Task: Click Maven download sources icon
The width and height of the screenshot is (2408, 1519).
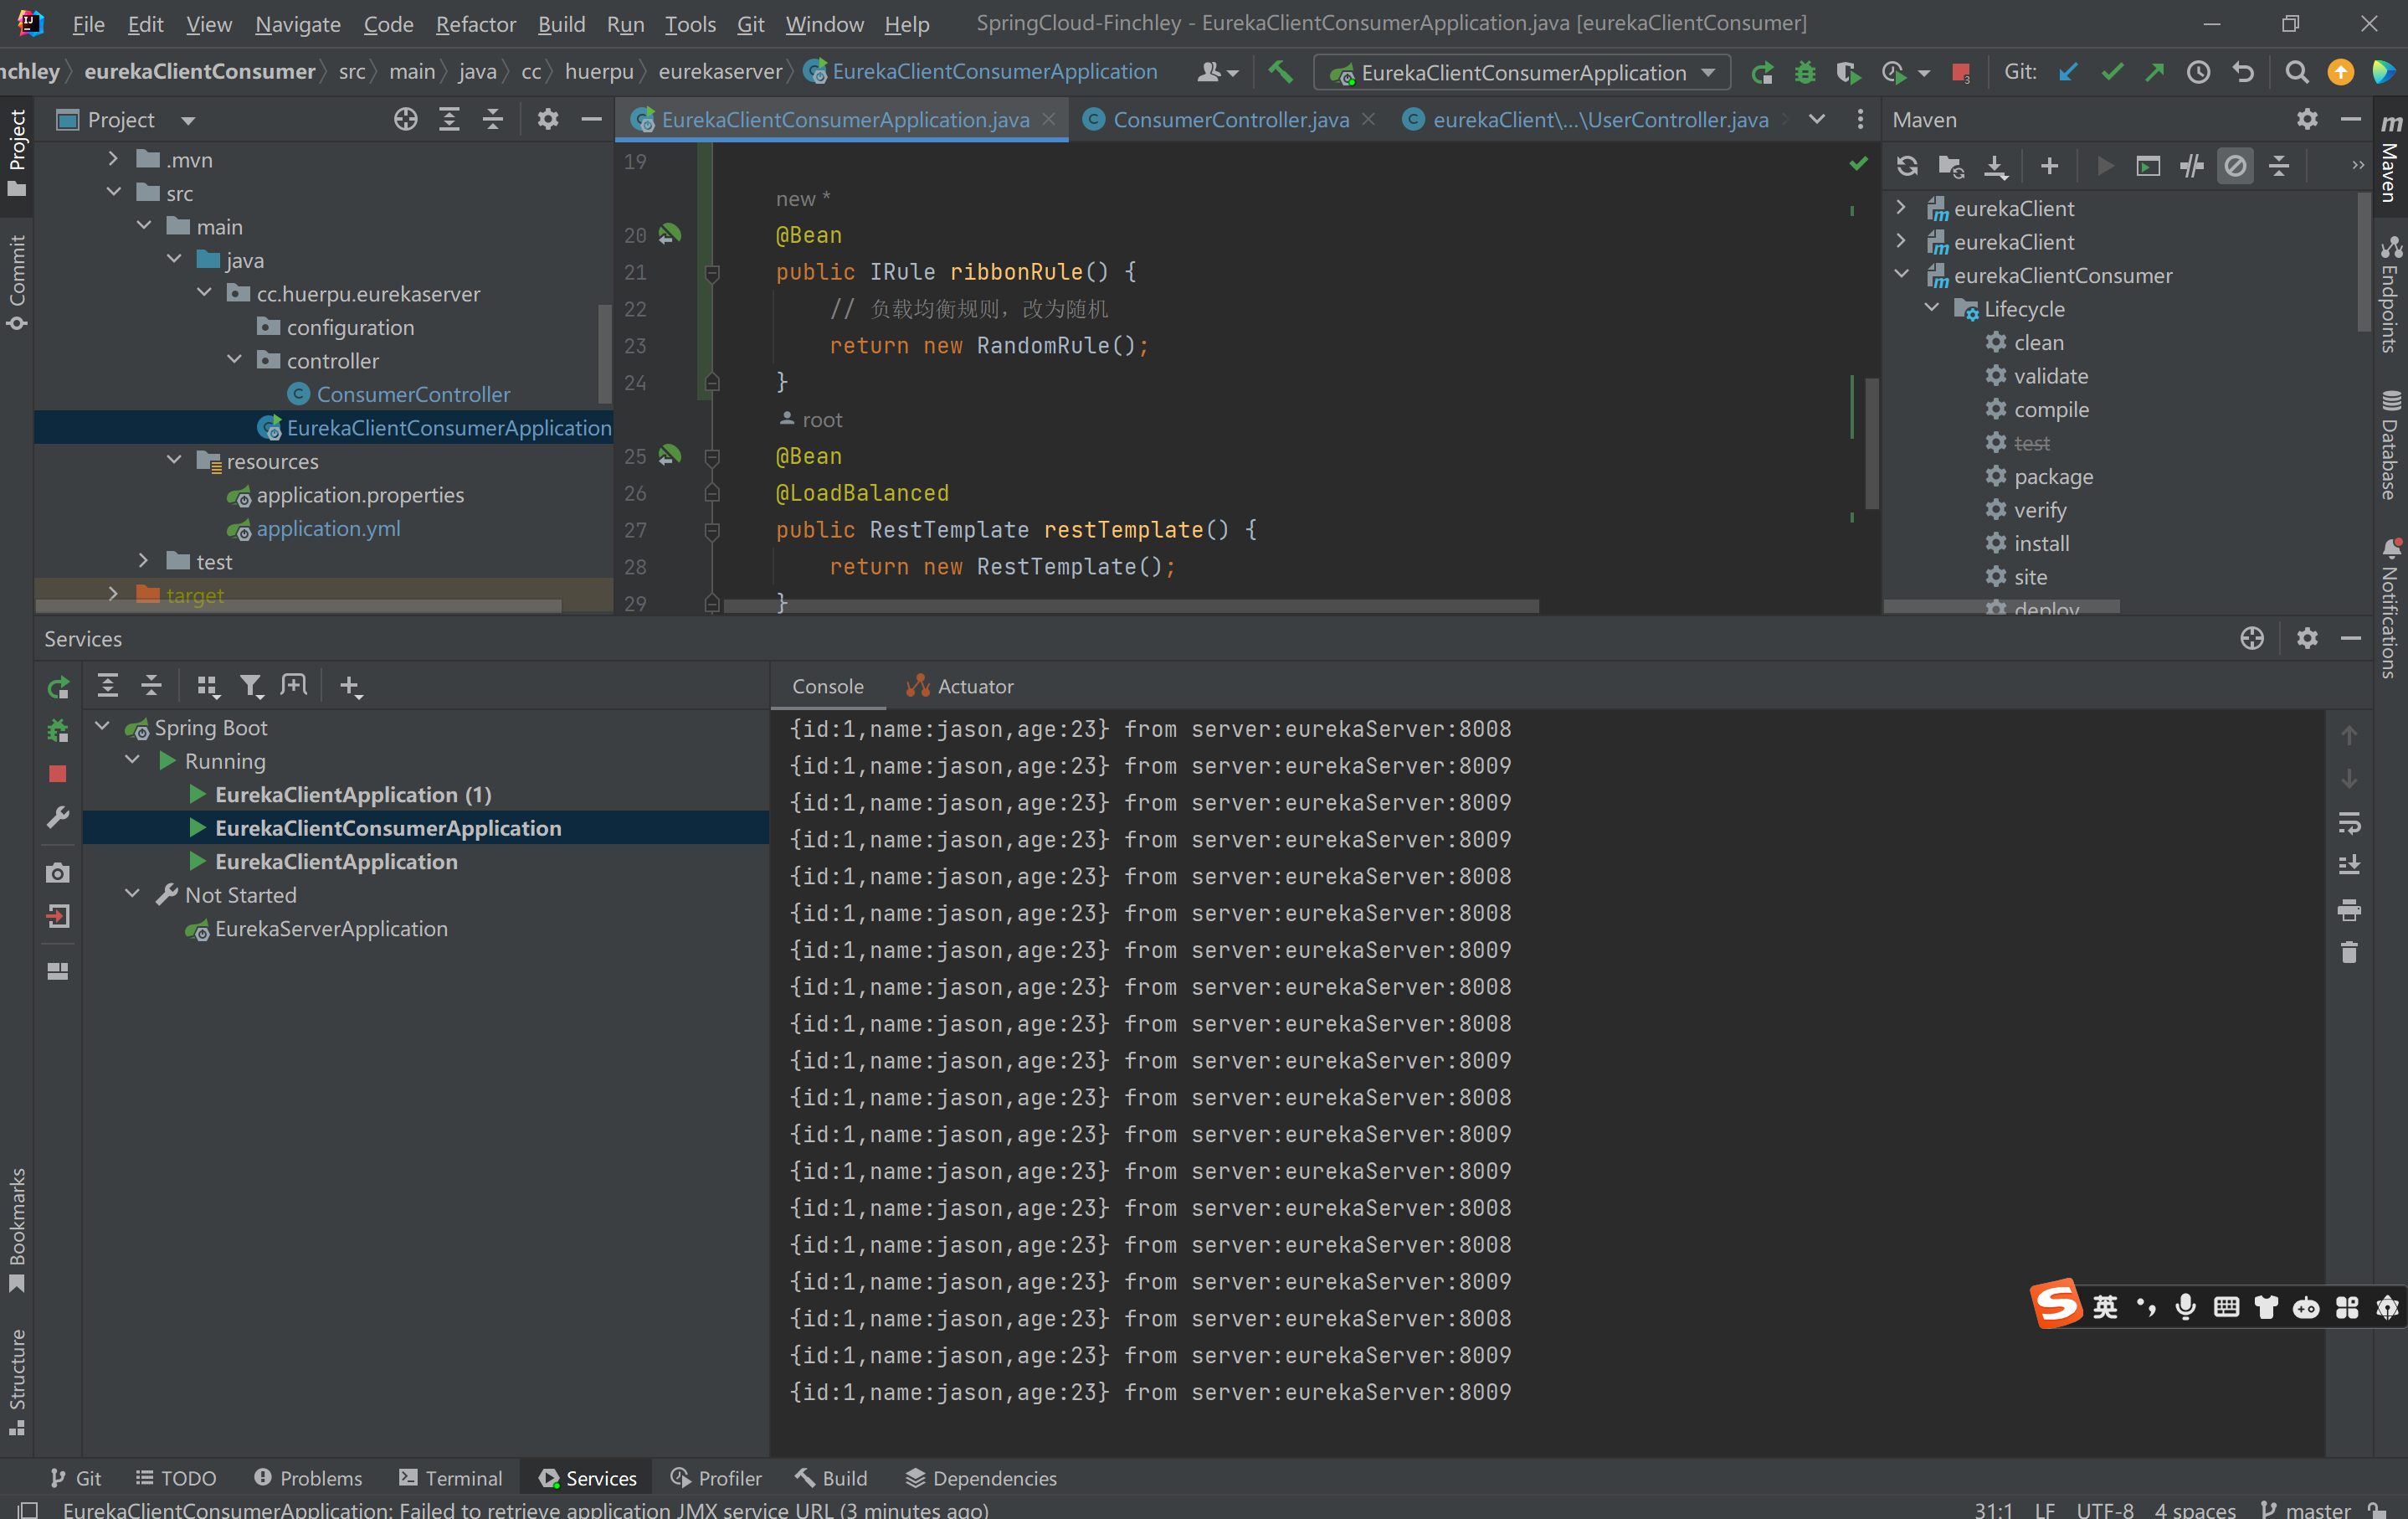Action: (1995, 166)
